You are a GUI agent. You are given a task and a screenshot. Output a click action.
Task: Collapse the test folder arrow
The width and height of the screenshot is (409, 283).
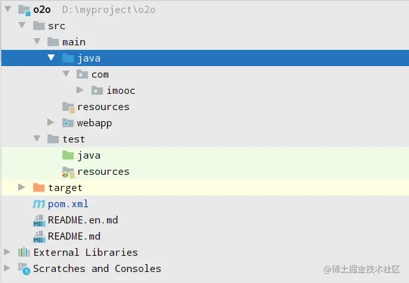click(37, 139)
